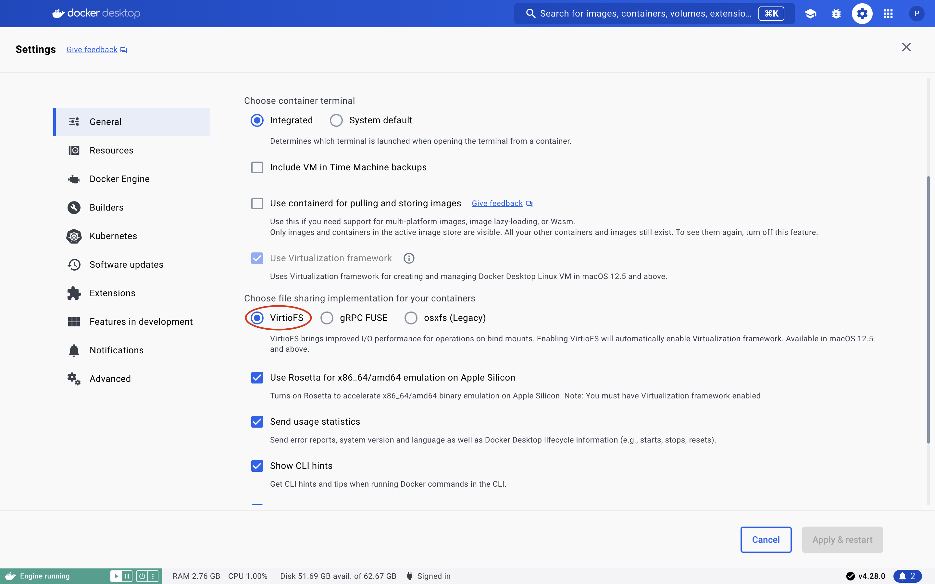
Task: Uncheck Send usage statistics
Action: pos(257,421)
